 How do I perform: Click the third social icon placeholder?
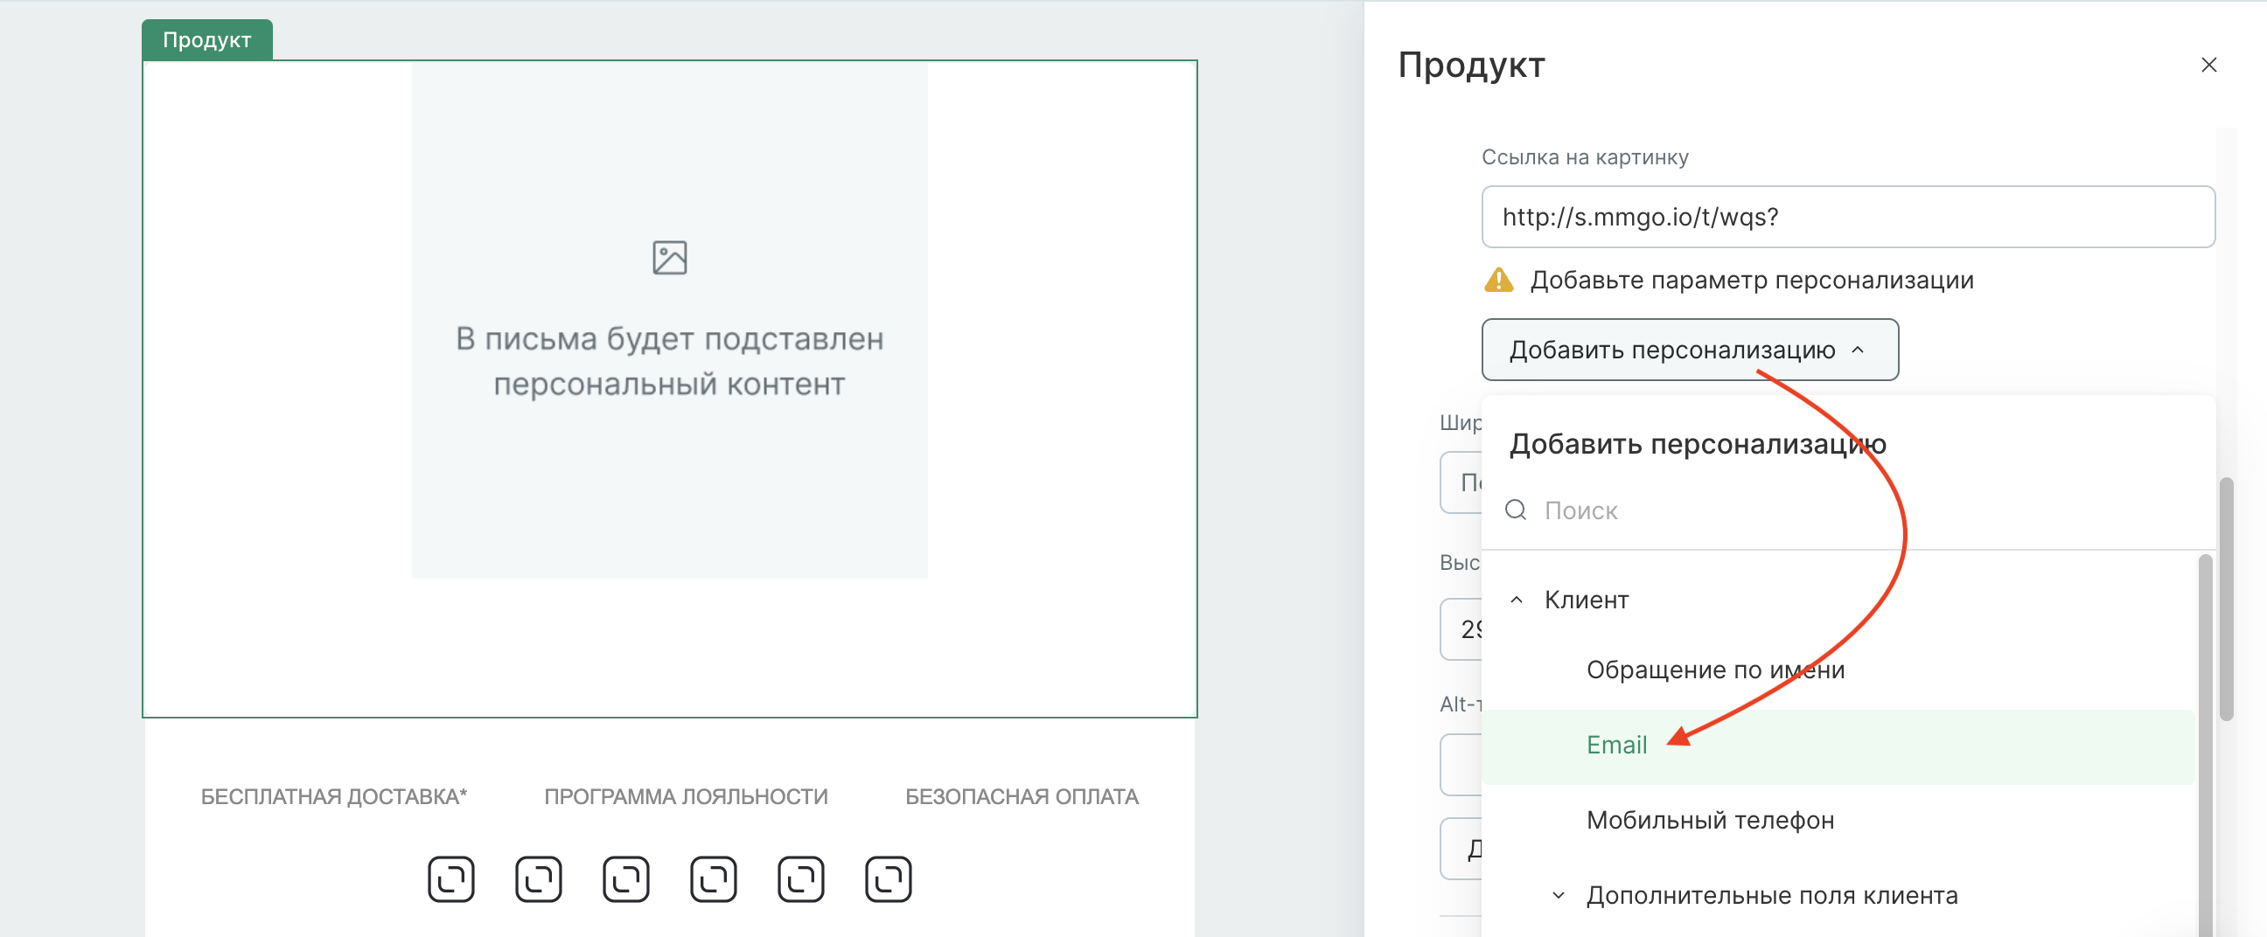tap(625, 878)
